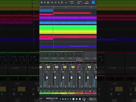This screenshot has width=136, height=102.
Task: Click the volume fader on the green channel
Action: coord(47,78)
